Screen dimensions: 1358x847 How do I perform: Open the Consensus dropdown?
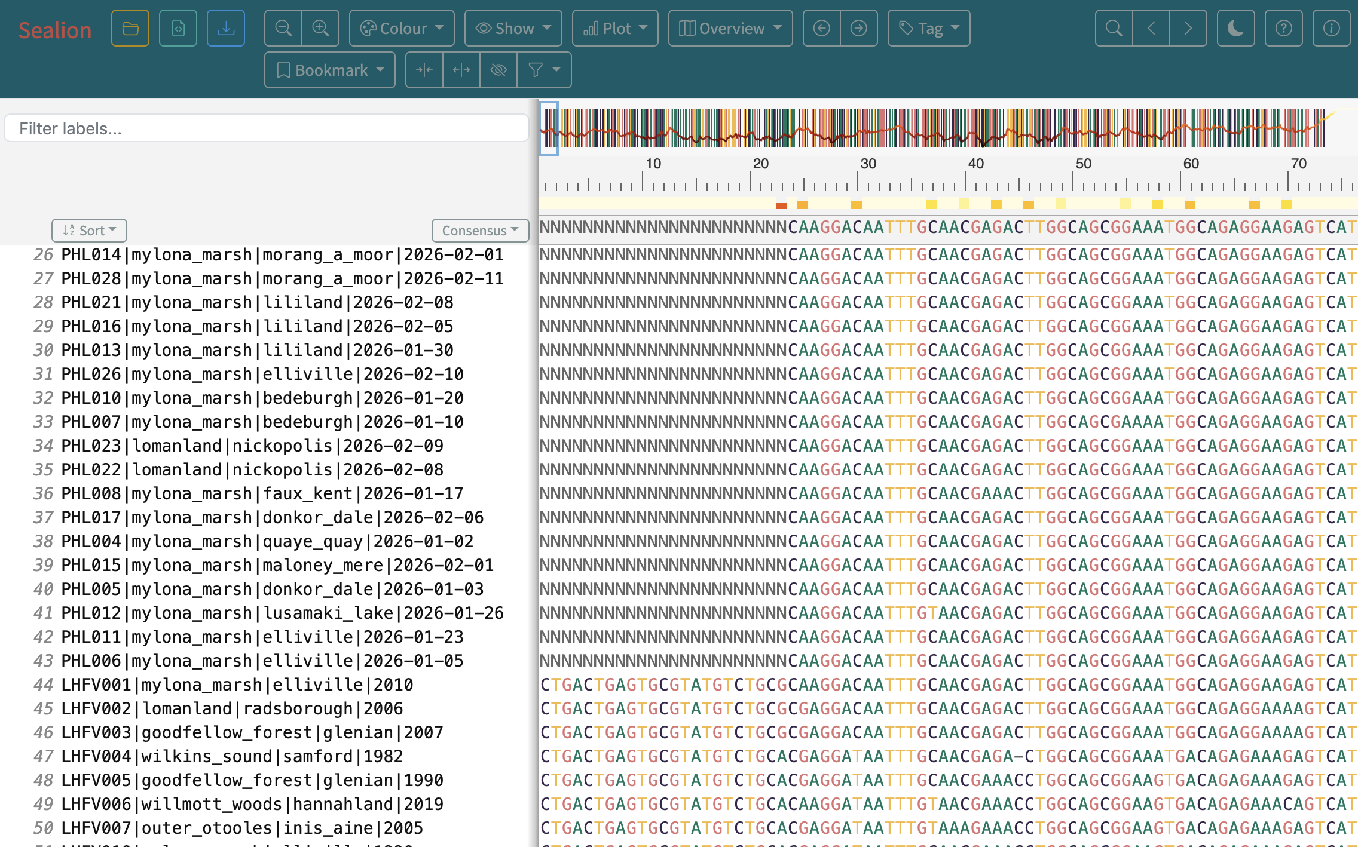[x=480, y=231]
